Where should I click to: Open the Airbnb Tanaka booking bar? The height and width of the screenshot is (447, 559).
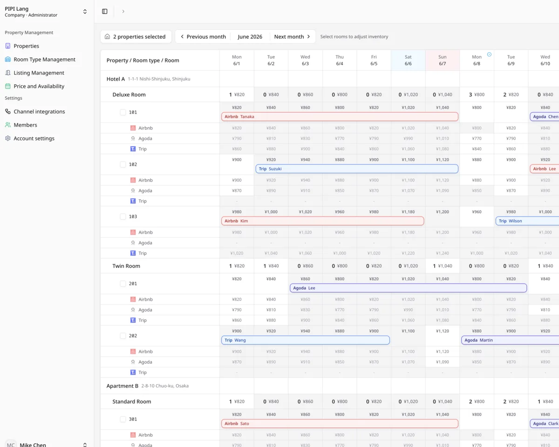[x=340, y=116]
